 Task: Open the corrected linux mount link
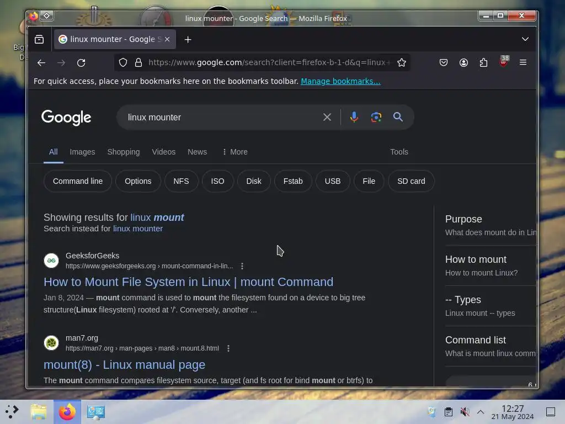coord(157,218)
